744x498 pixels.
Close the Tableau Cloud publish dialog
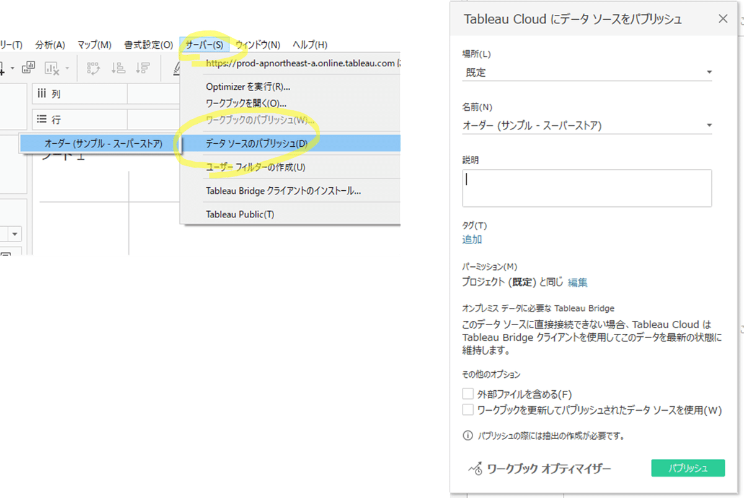click(722, 19)
